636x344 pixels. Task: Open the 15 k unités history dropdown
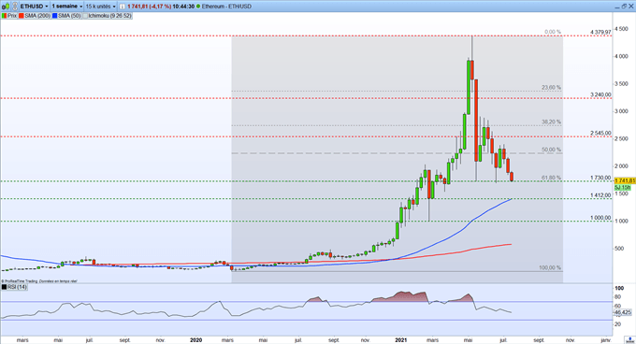click(x=101, y=7)
